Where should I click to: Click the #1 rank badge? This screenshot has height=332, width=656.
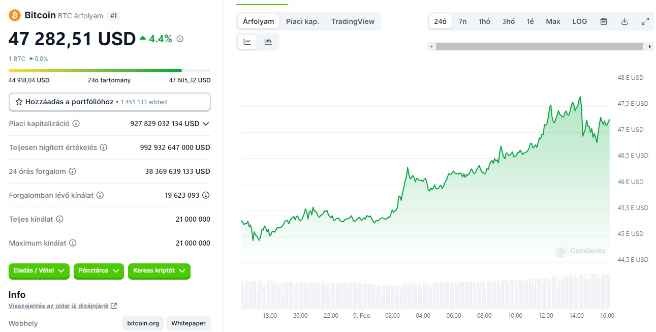tap(113, 16)
